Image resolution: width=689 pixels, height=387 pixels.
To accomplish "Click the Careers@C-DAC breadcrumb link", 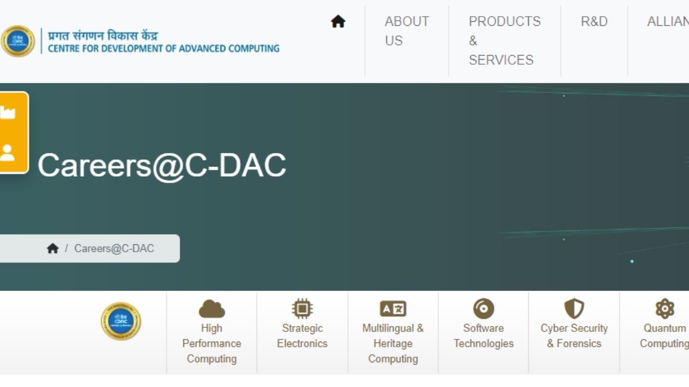I will [114, 248].
